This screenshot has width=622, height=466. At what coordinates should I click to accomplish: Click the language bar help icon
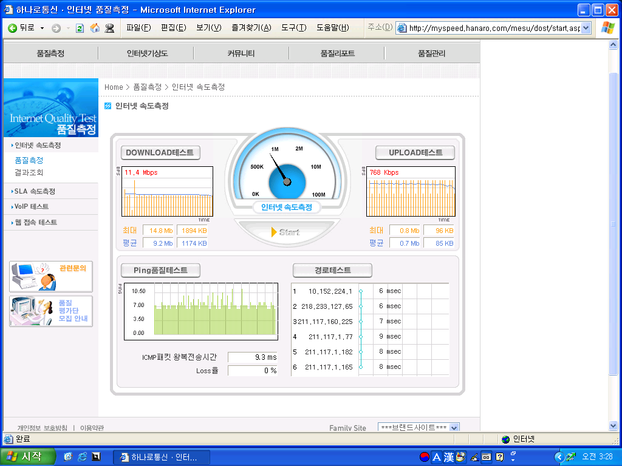(500, 458)
